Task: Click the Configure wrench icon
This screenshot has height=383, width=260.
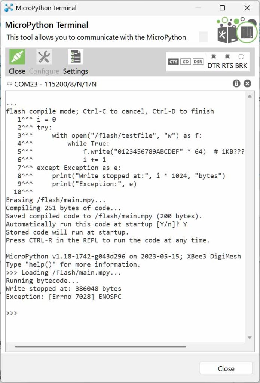Action: (44, 57)
